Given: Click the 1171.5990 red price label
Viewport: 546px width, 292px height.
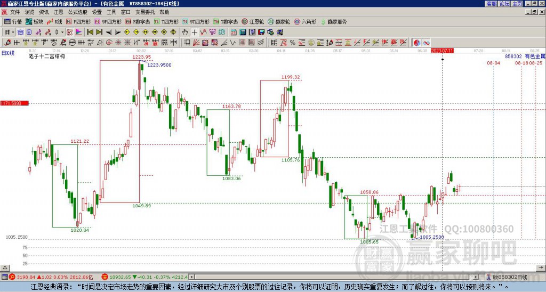Looking at the screenshot, I should [x=14, y=103].
